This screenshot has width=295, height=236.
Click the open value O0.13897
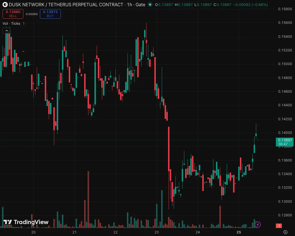tap(164, 5)
